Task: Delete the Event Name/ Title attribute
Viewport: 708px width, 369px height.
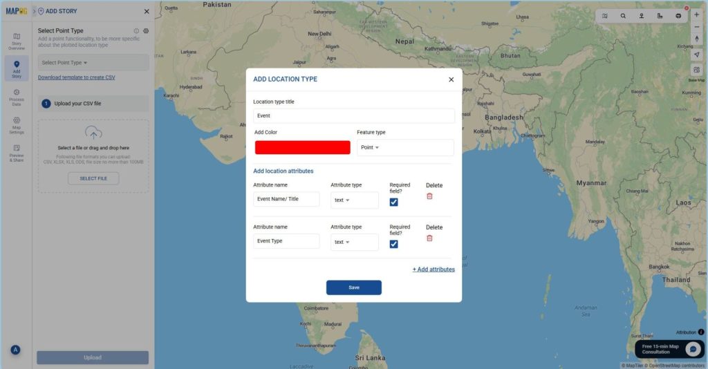Action: (429, 196)
